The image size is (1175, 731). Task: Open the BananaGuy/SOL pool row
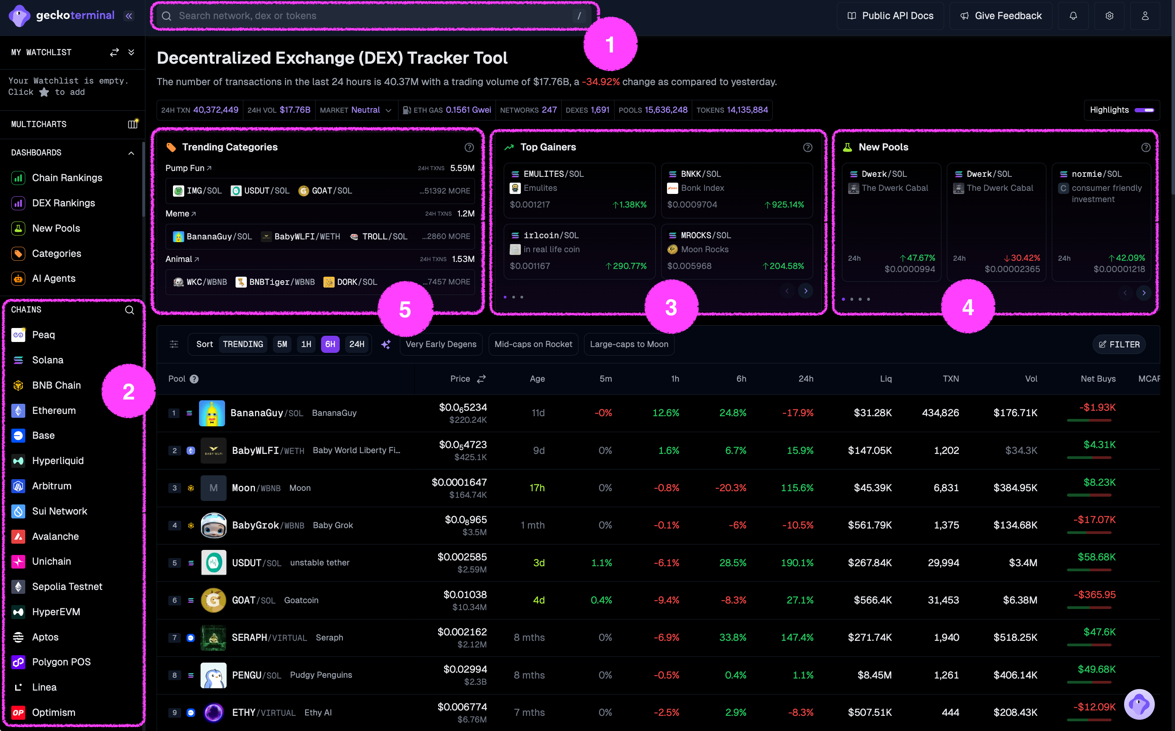pyautogui.click(x=658, y=413)
